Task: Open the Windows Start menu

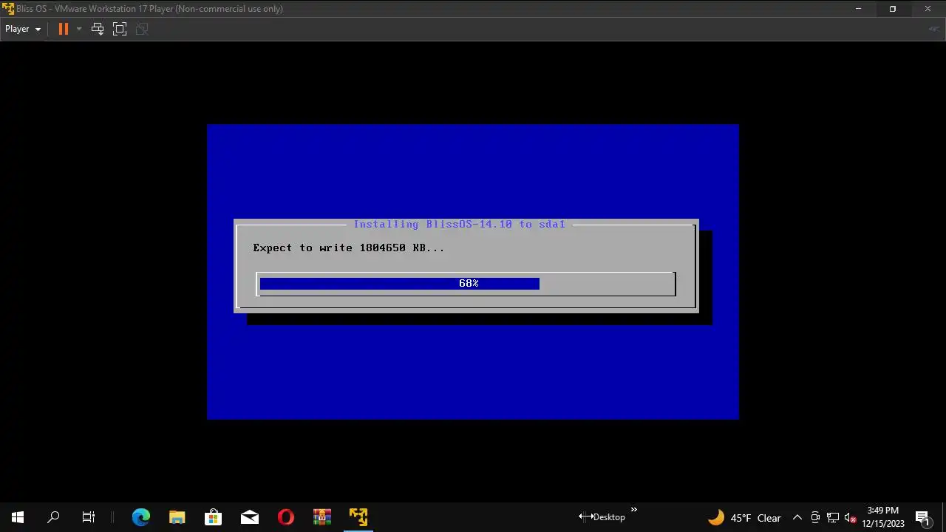Action: [x=18, y=517]
